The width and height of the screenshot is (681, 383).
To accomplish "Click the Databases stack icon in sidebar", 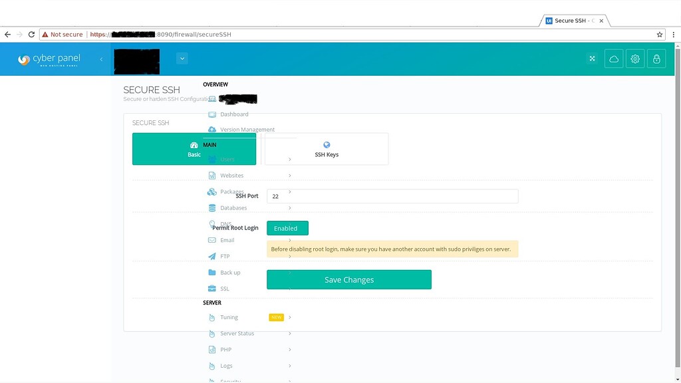I will [211, 207].
